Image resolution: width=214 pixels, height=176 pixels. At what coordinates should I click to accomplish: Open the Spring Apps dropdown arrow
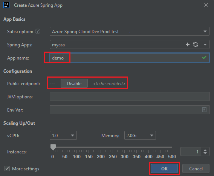point(205,44)
